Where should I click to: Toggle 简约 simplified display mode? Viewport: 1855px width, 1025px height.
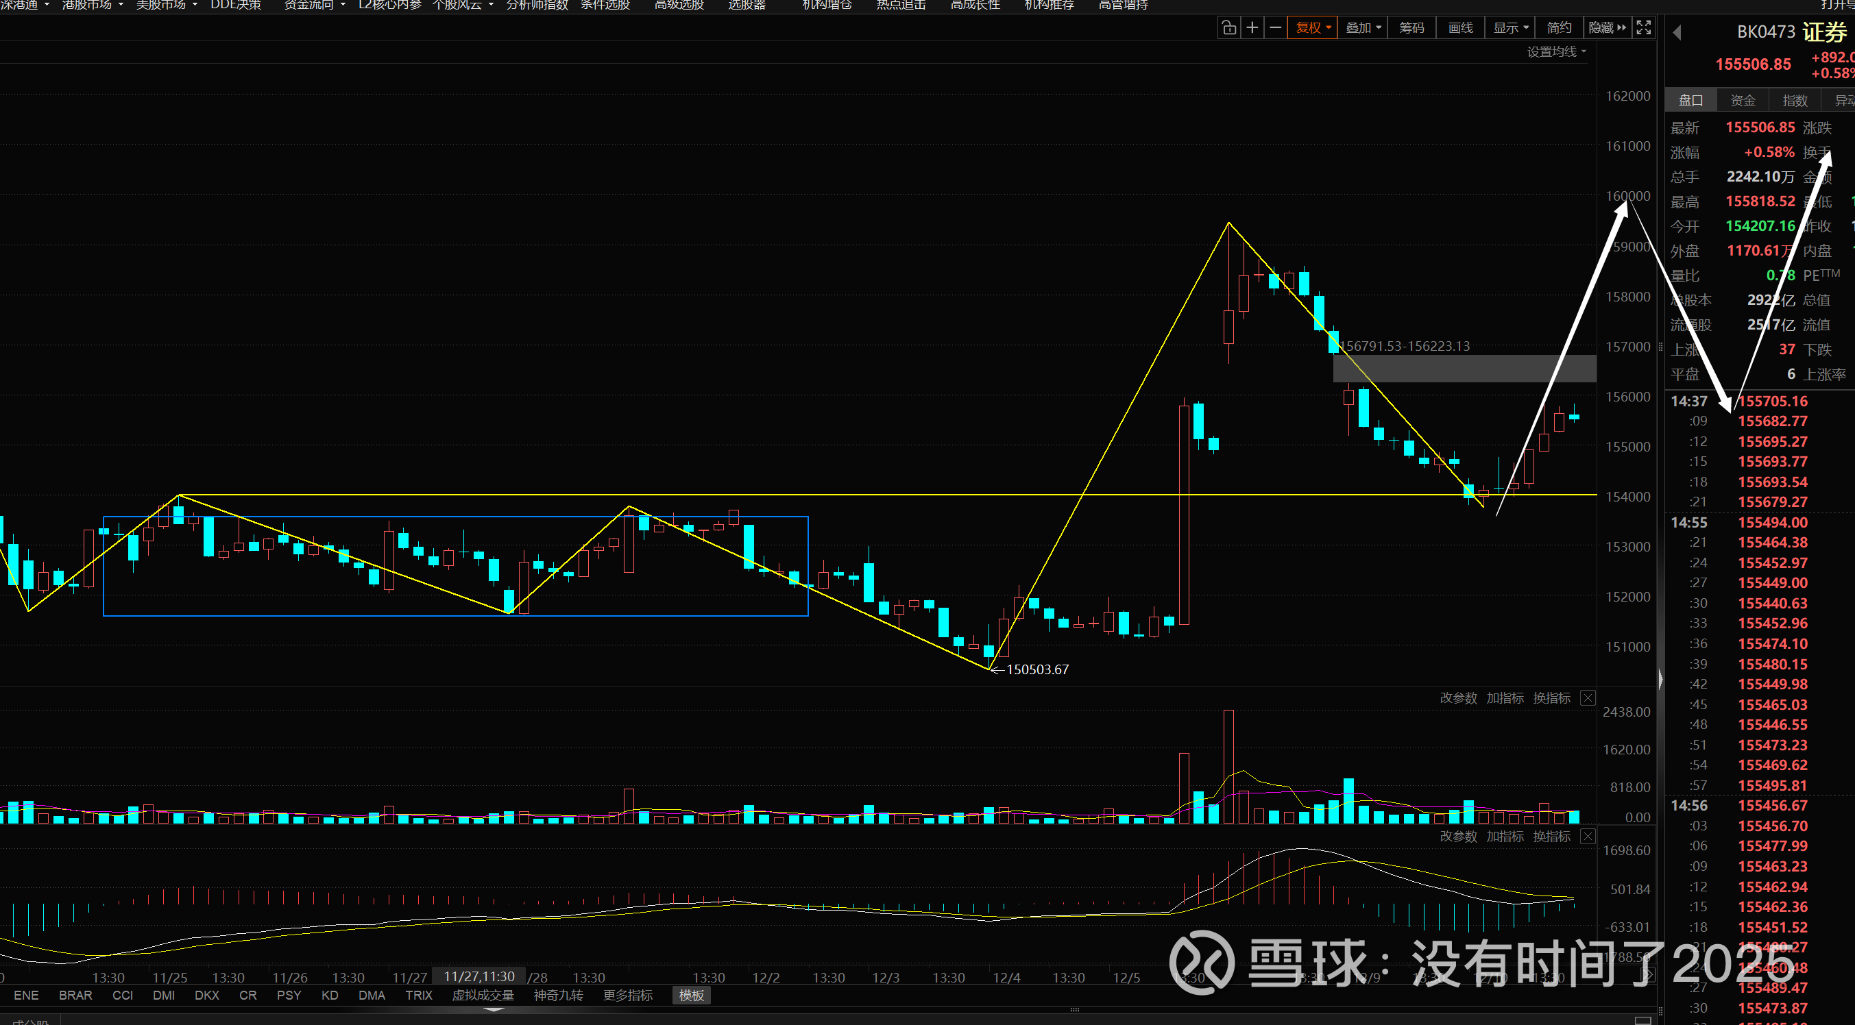click(x=1559, y=28)
